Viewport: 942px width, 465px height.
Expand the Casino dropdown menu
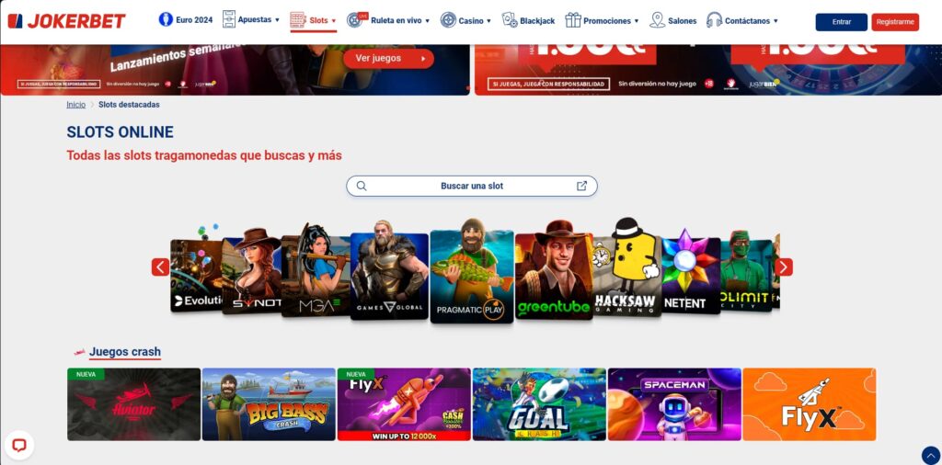click(465, 20)
